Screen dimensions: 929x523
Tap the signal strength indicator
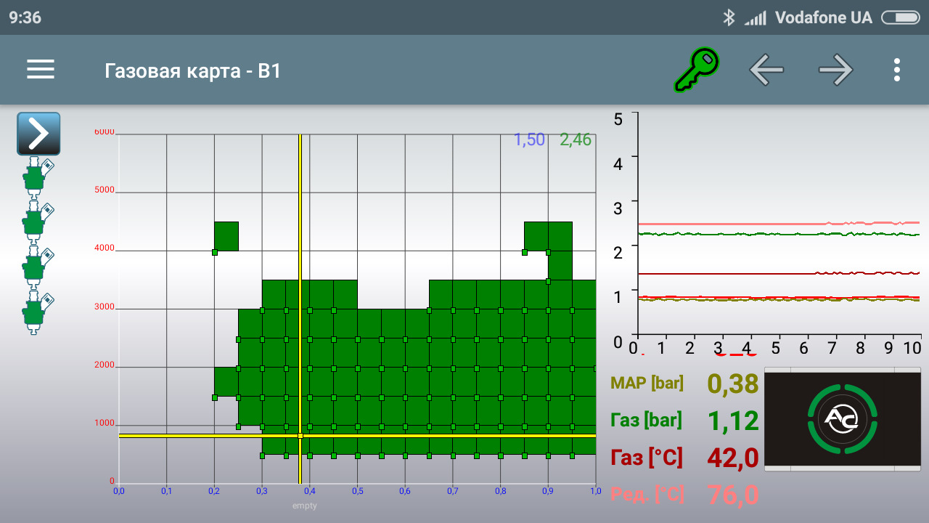756,18
